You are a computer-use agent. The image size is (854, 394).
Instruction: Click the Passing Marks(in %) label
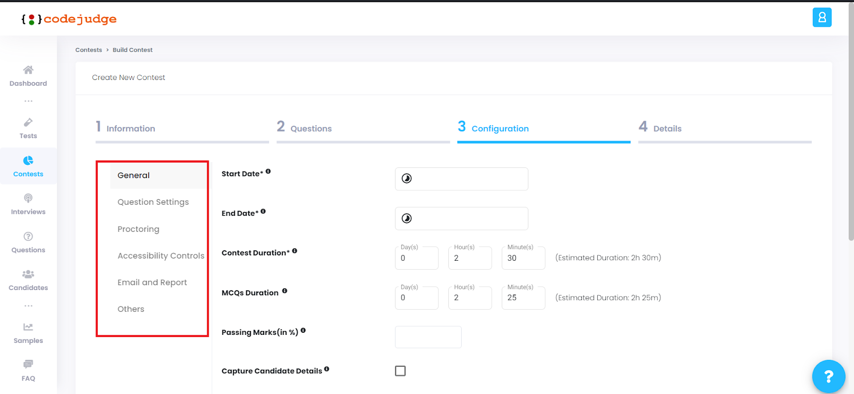[x=260, y=333]
